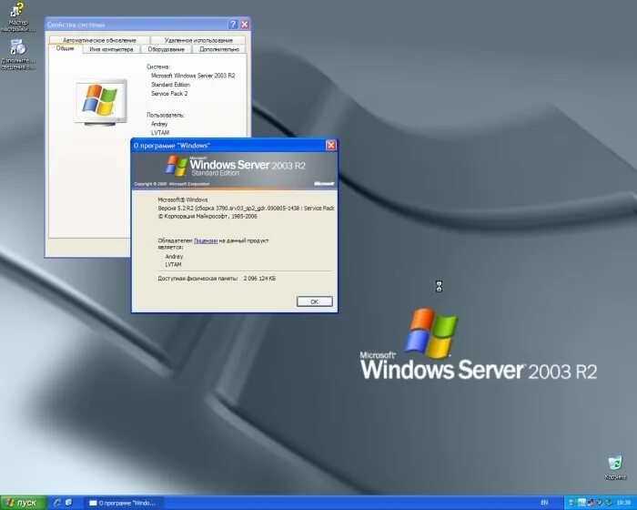Click the 'Доступная физическая память' line
637x510 pixels.
217,279
